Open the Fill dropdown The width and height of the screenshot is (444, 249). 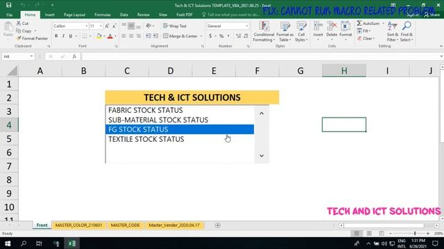(364, 30)
